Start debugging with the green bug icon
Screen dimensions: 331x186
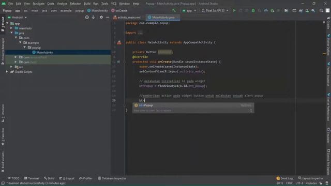253,10
